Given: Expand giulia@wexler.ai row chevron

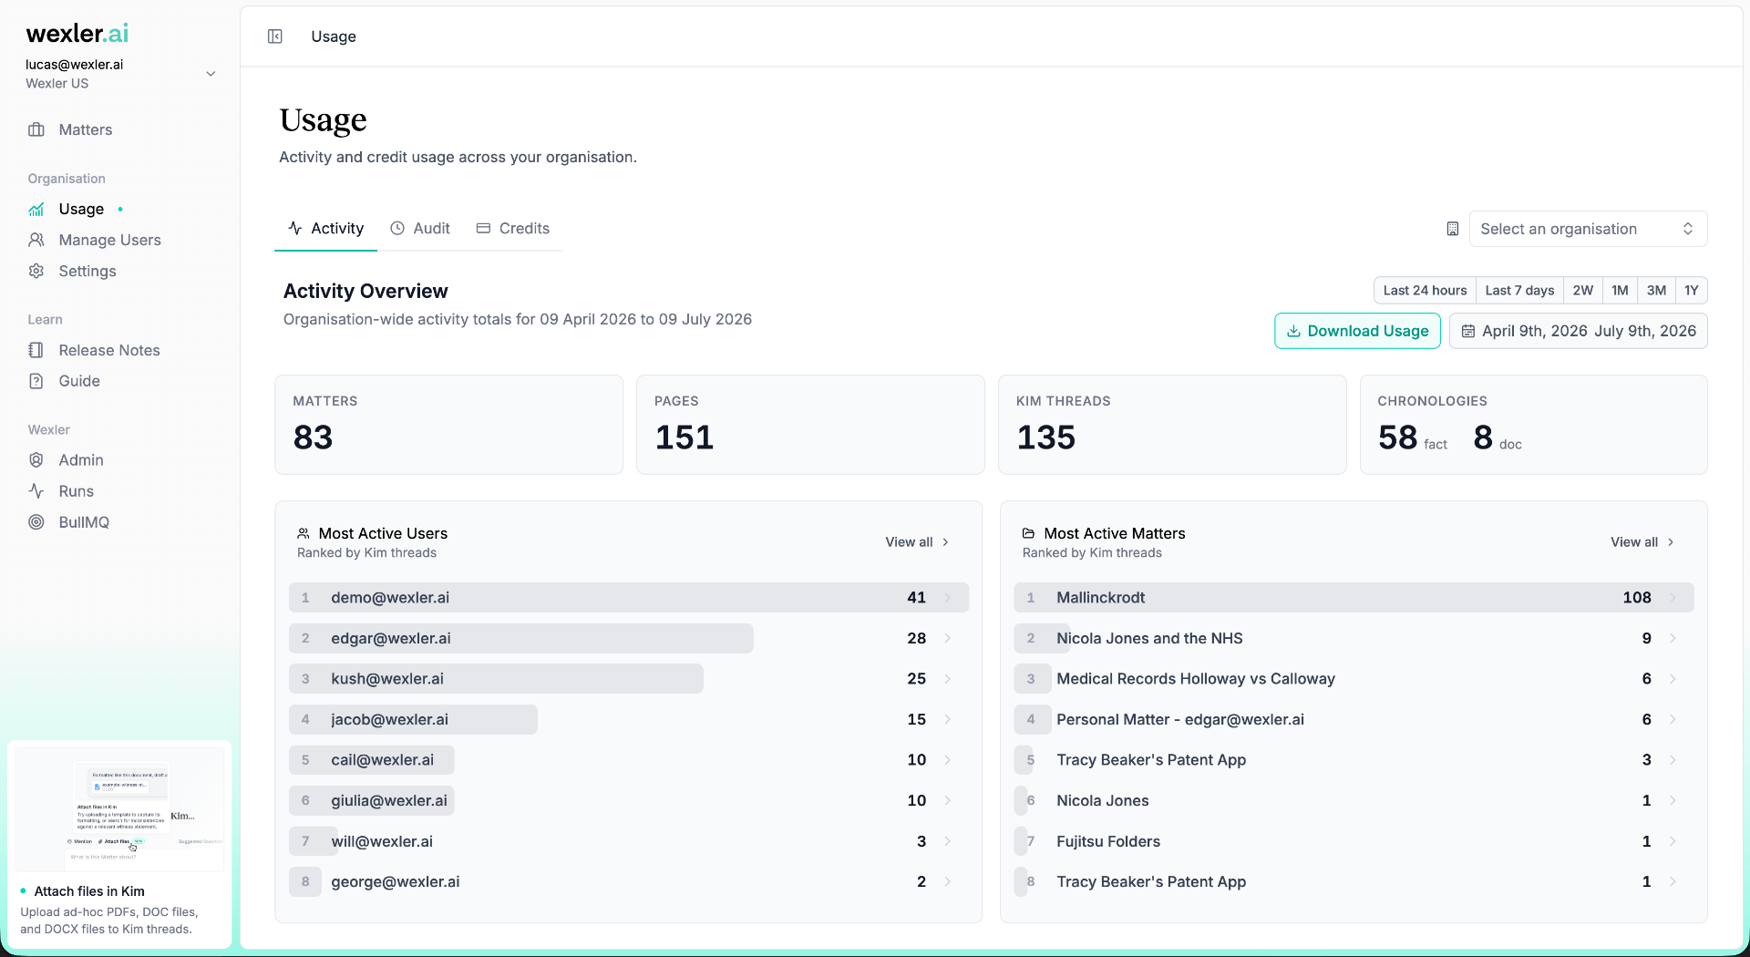Looking at the screenshot, I should pyautogui.click(x=947, y=800).
